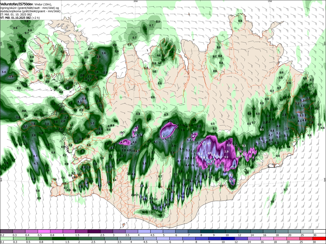Viewport: 326px width, 244px height.
Task: Select top legend swatch between 0.2 and 0.3
Action: [x=6, y=231]
